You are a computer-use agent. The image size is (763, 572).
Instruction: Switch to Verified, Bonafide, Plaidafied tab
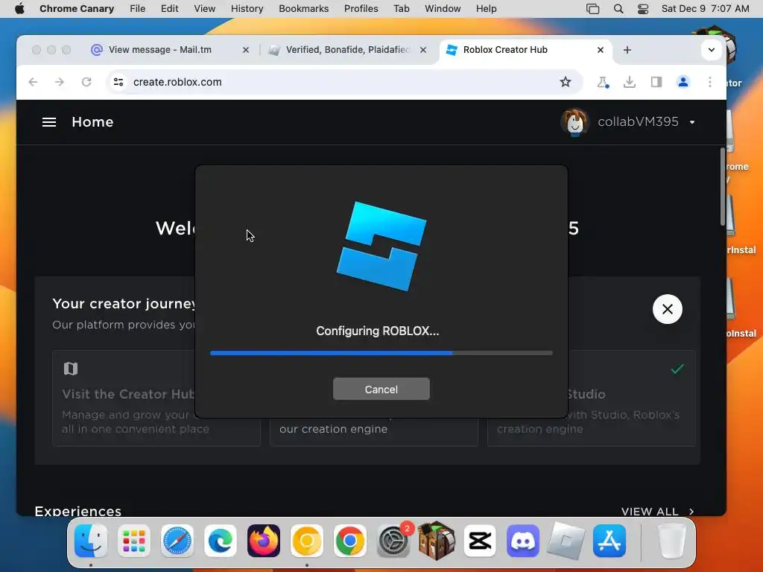[347, 50]
